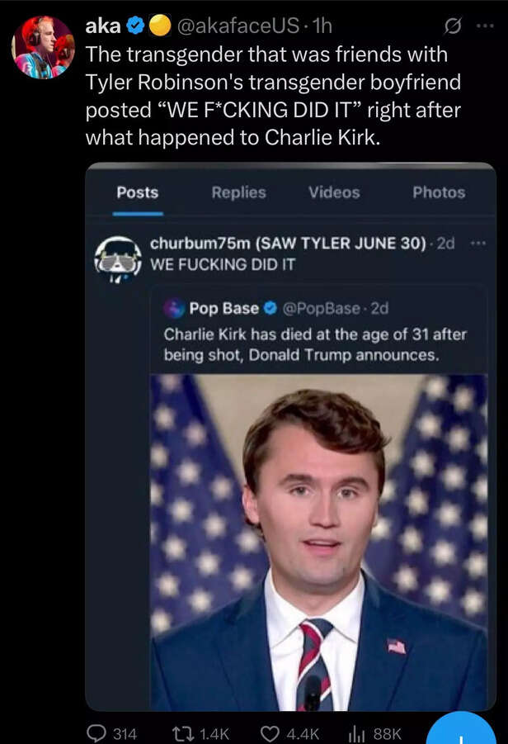Image resolution: width=508 pixels, height=744 pixels.
Task: Switch to the Posts tab
Action: tap(138, 192)
